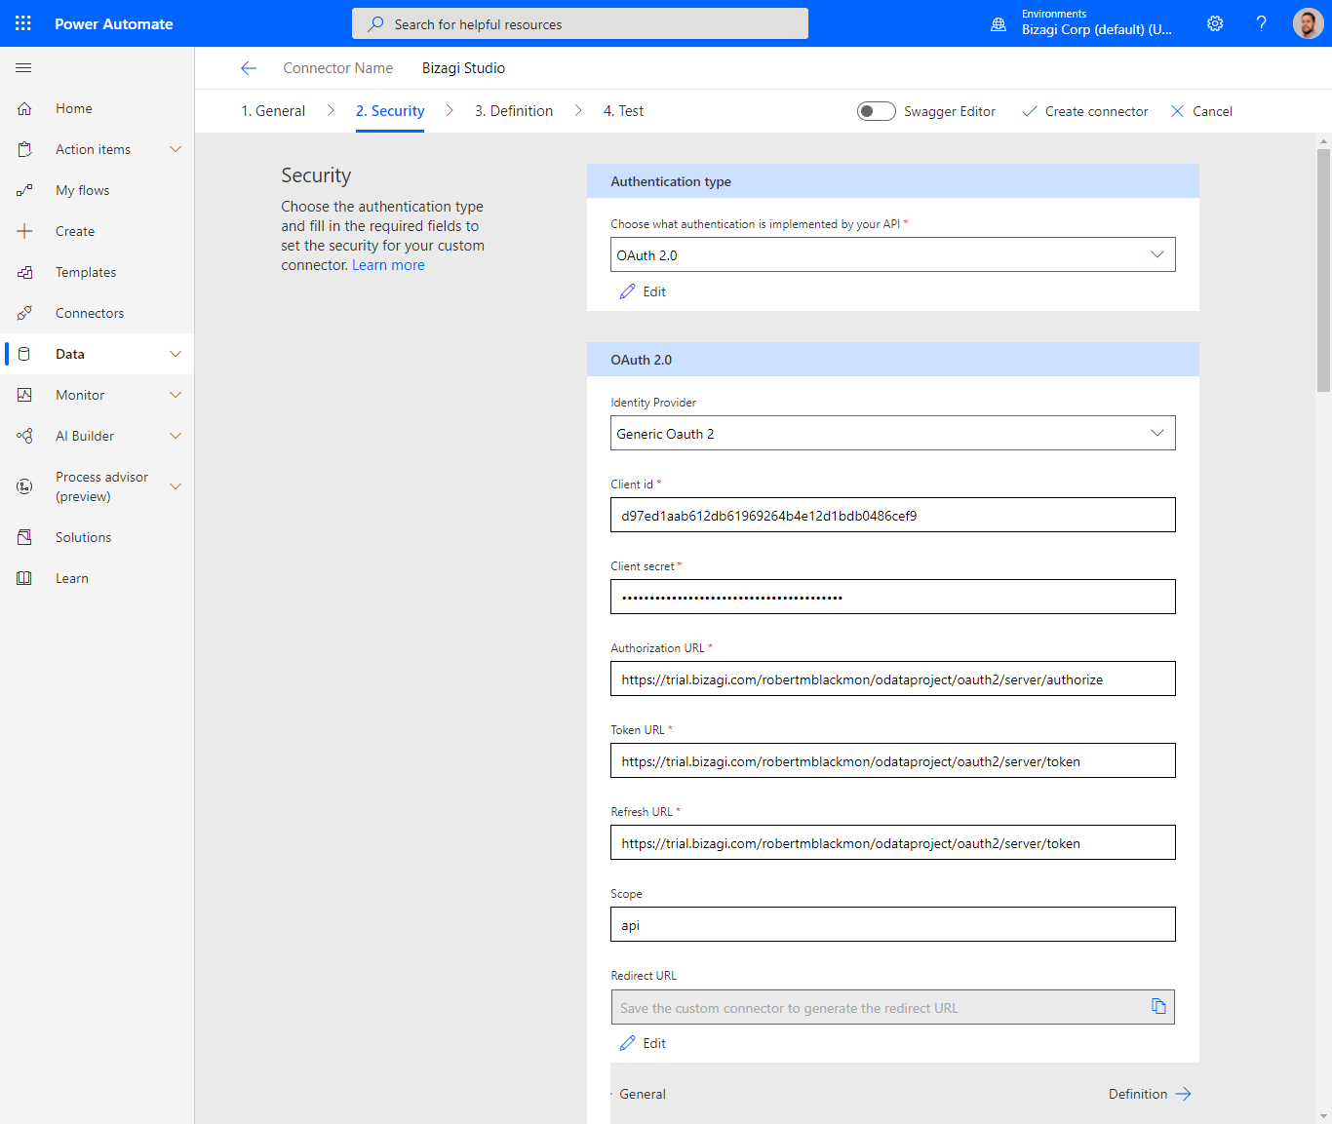Click Edit under authentication type
The height and width of the screenshot is (1124, 1332).
[x=643, y=291]
